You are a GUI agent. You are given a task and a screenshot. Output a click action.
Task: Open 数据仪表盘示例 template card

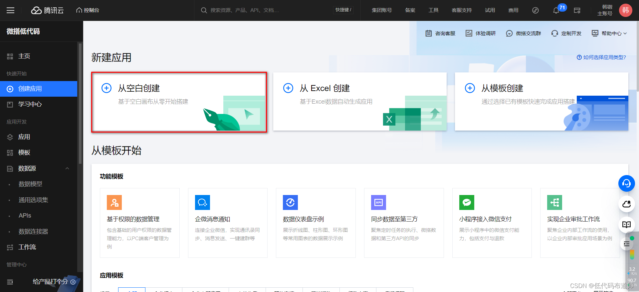316,223
